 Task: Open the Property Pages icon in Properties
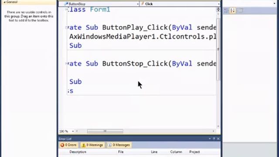click(240, 10)
